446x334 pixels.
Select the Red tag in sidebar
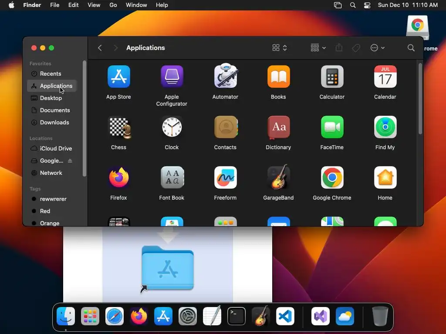[52, 211]
